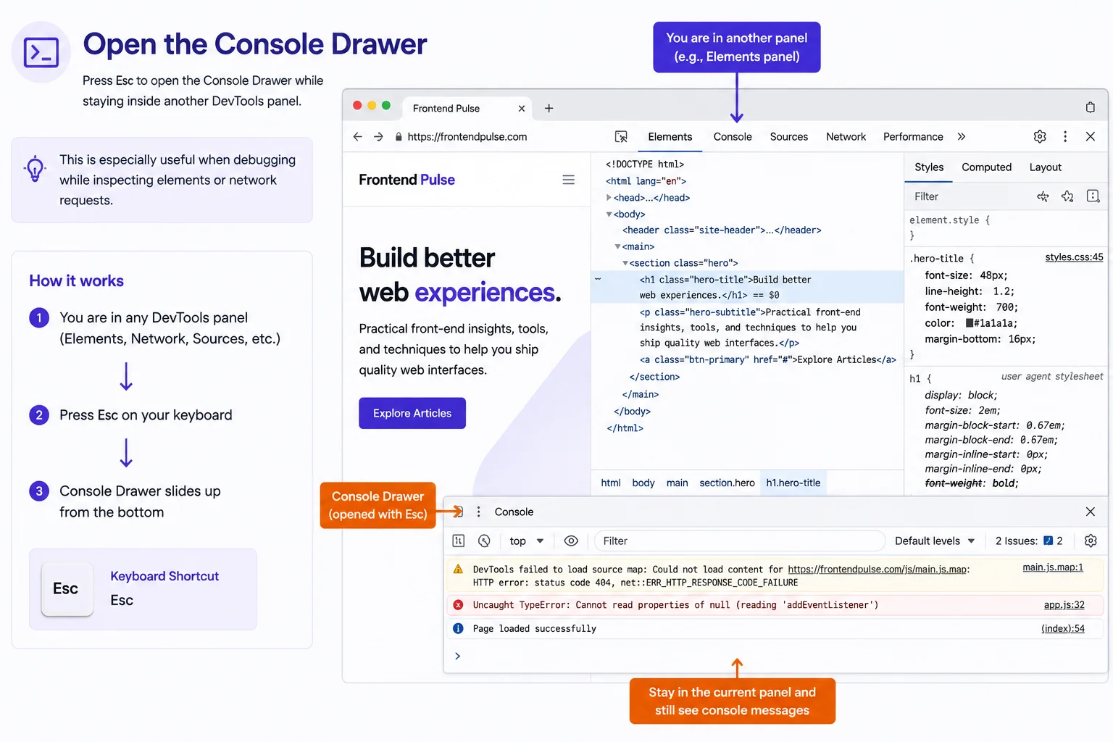
Task: Close the Frontend Pulse browser tab
Action: tap(522, 108)
